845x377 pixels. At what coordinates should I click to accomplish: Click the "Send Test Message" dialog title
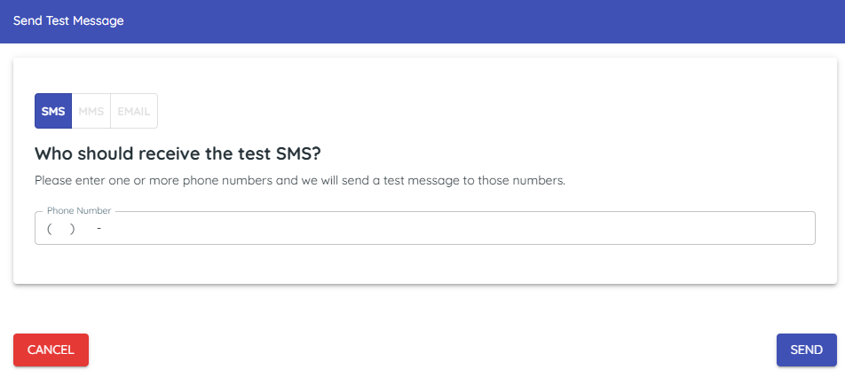(x=68, y=20)
